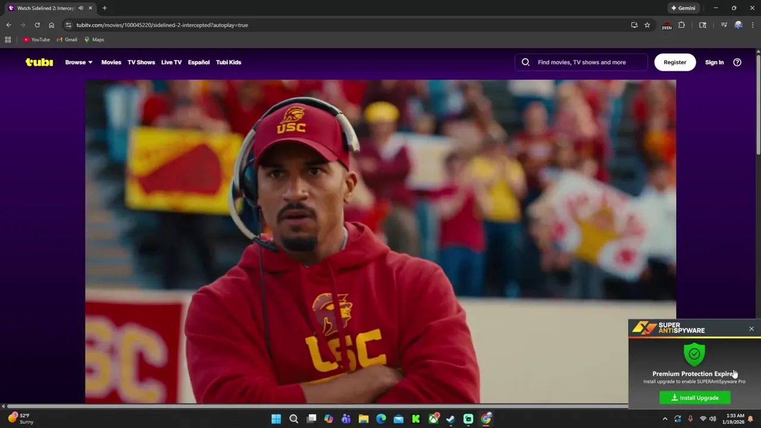Bookmark this page with the star
This screenshot has height=428, width=761.
(647, 25)
